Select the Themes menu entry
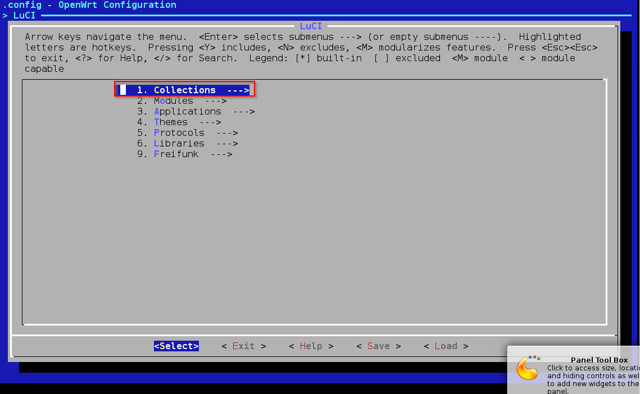Viewport: 640px width, 394px height. coord(171,122)
